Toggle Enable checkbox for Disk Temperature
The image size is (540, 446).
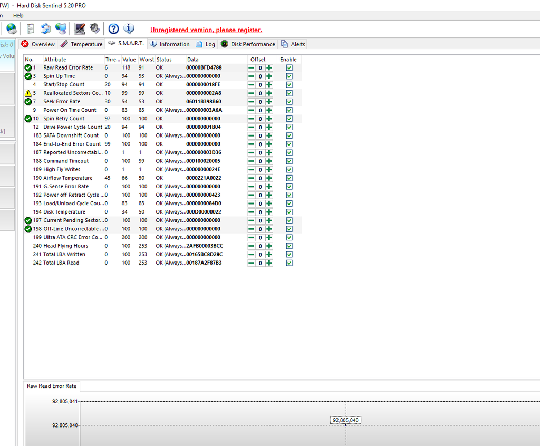point(290,212)
